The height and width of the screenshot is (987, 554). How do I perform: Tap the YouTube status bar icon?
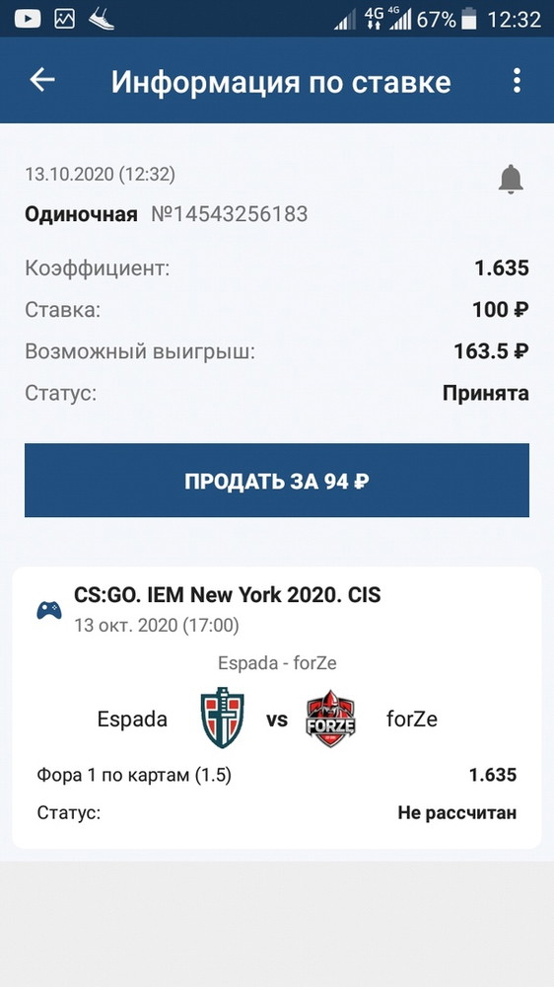coord(27,19)
